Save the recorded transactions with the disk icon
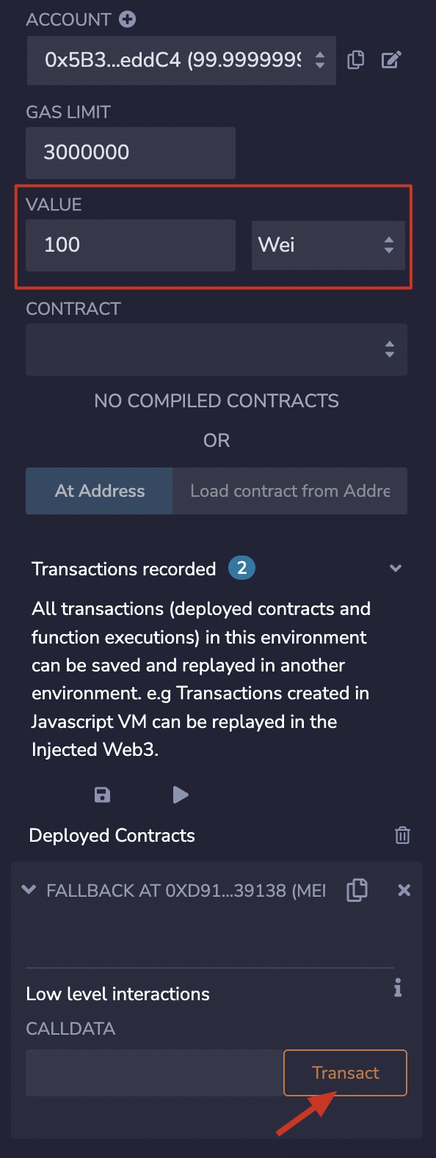 pyautogui.click(x=103, y=795)
